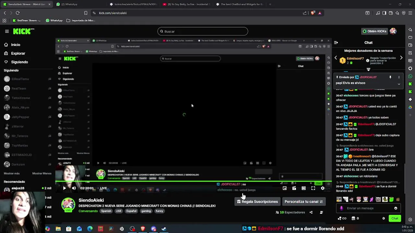Open Brave Shields lion icon

pos(313,13)
